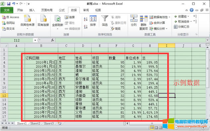Image resolution: width=210 pixels, height=131 pixels.
Task: Click cell with value 1,619.19
Action: pos(150,112)
